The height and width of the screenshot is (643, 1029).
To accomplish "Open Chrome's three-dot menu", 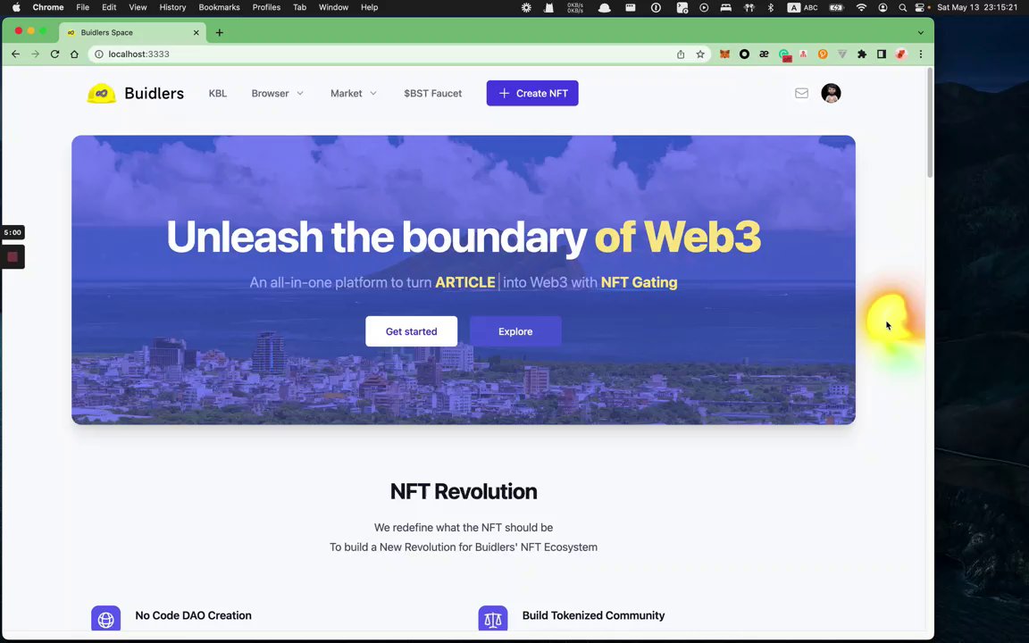I will 921,54.
